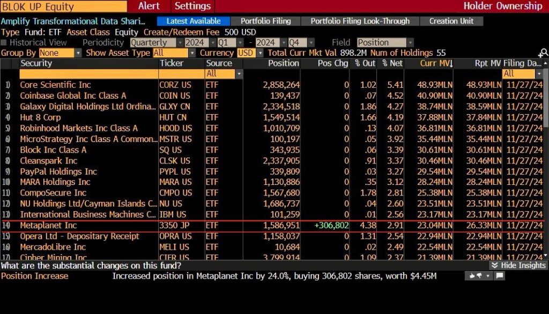Image resolution: width=549 pixels, height=314 pixels.
Task: Click the Alert button
Action: click(x=149, y=6)
